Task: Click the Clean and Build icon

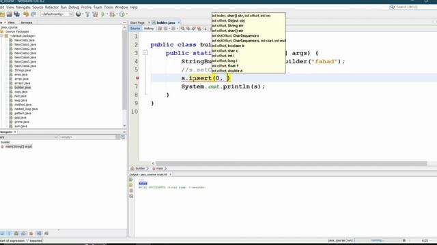Action: point(95,14)
